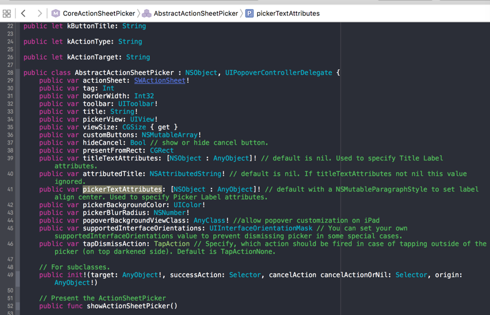The image size is (490, 315).
Task: Click the Bool type on hideCancel line
Action: coord(138,143)
